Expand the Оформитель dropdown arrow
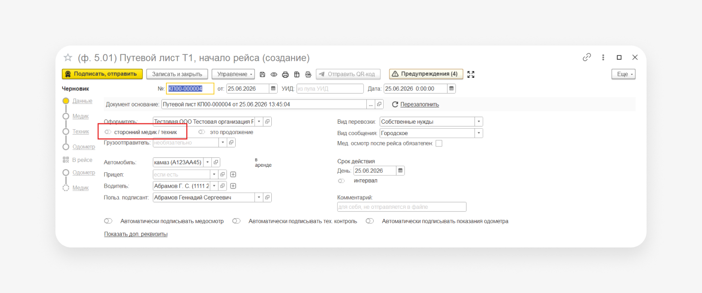The height and width of the screenshot is (293, 702). click(259, 121)
